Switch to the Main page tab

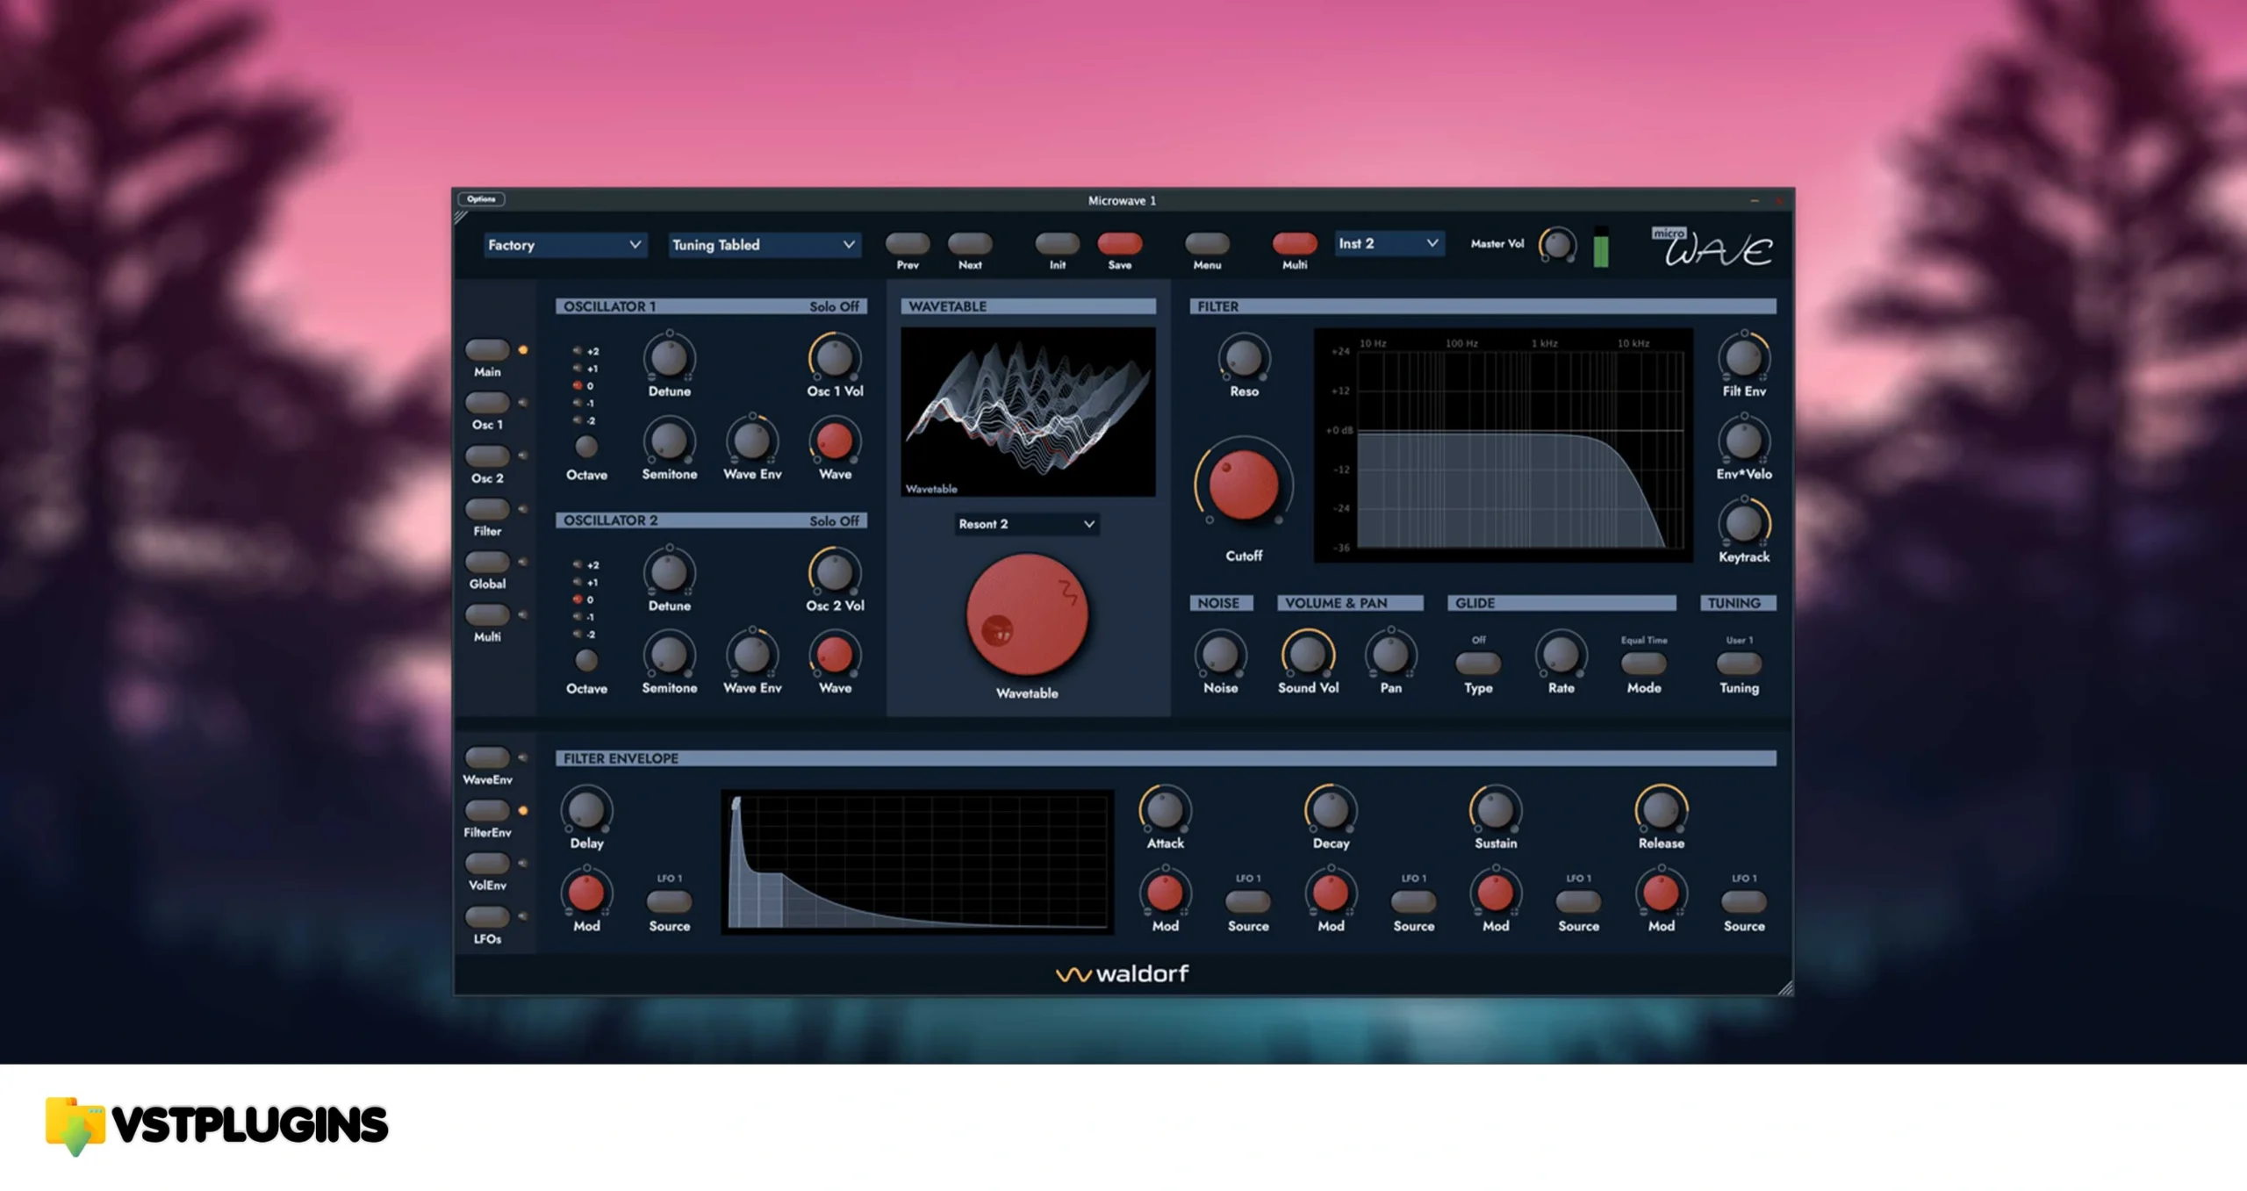tap(487, 349)
